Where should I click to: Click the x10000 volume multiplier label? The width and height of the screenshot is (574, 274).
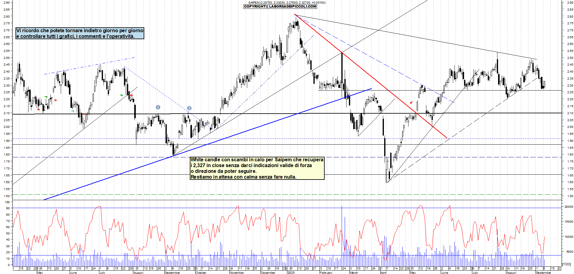click(566, 265)
